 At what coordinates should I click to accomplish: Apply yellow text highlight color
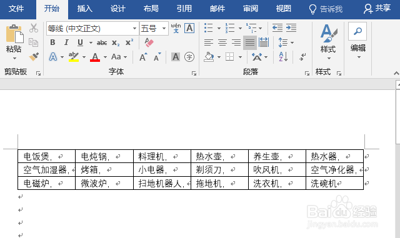pos(74,57)
